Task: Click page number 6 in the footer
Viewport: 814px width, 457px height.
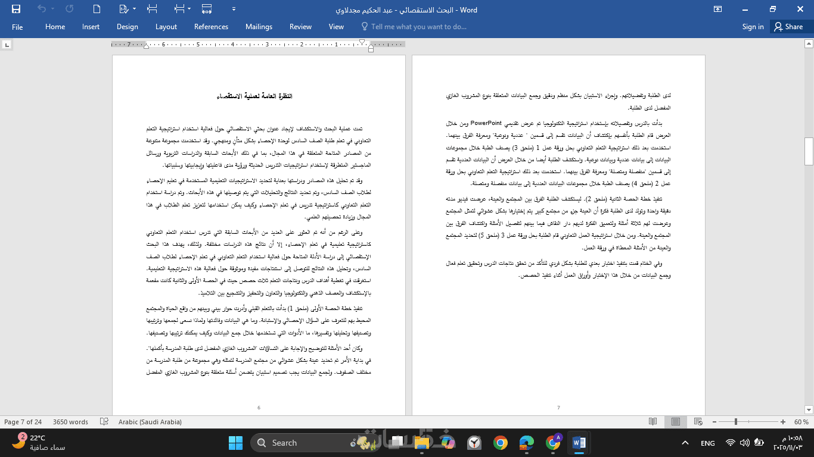Action: click(x=259, y=408)
